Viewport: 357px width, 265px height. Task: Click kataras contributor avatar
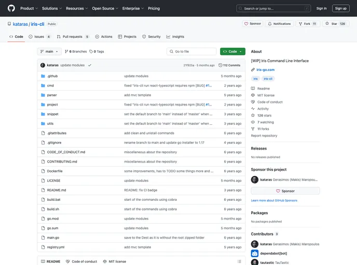(255, 244)
